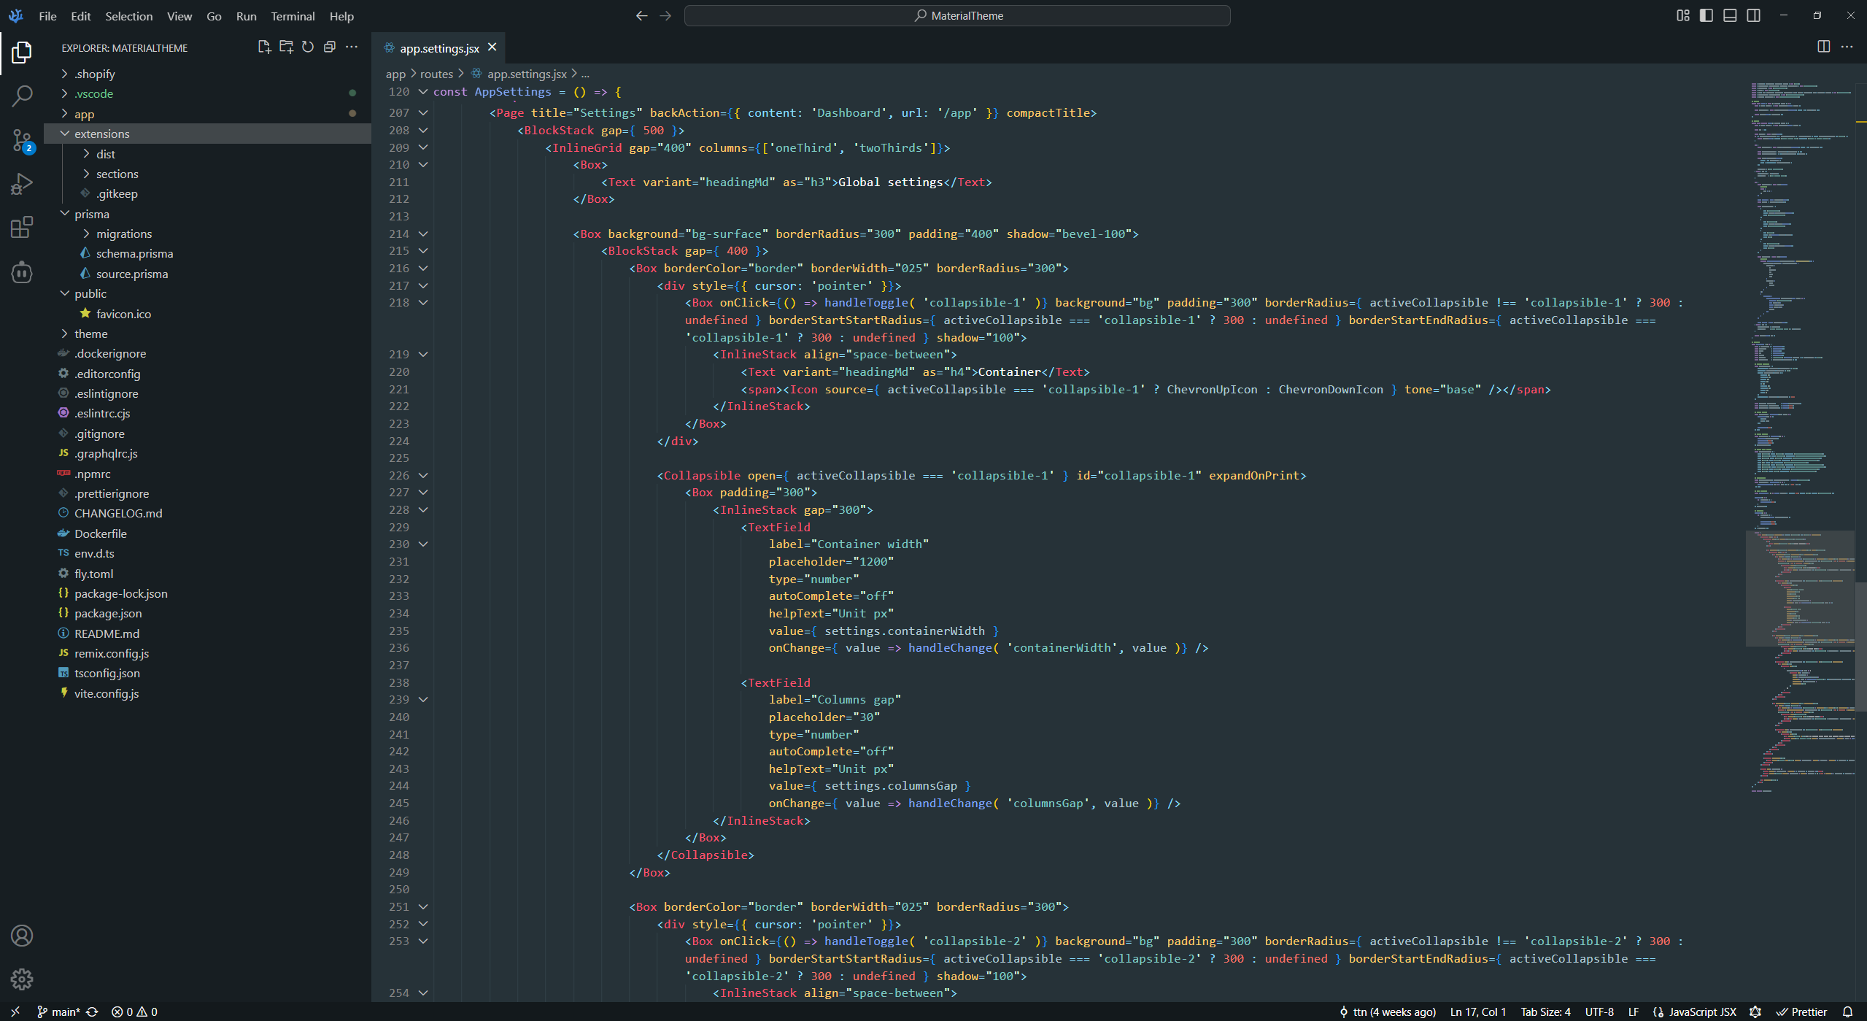Click Refresh Explorer icon
The image size is (1867, 1021).
(x=308, y=47)
